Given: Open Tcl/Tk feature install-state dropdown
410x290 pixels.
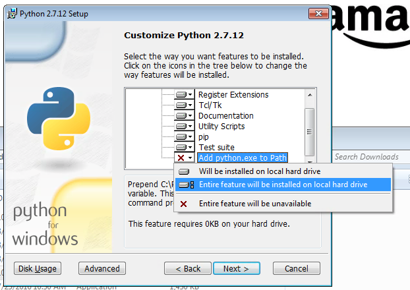Looking at the screenshot, I should [185, 105].
